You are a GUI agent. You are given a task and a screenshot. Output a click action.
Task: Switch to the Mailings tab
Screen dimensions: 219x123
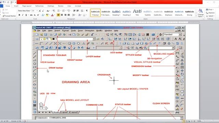coord(51,6)
